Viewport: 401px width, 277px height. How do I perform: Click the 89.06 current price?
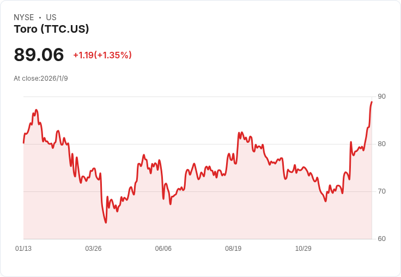pos(39,55)
